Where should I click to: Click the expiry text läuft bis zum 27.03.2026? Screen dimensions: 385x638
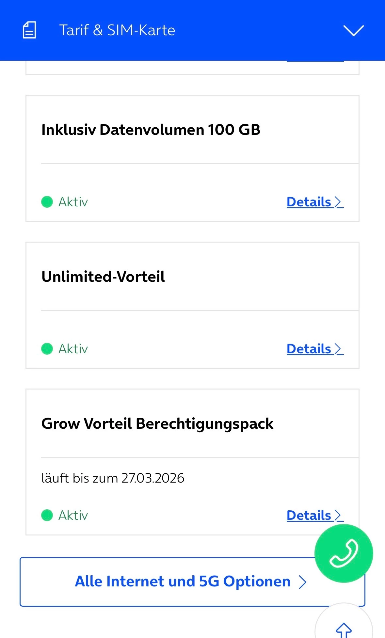click(113, 478)
